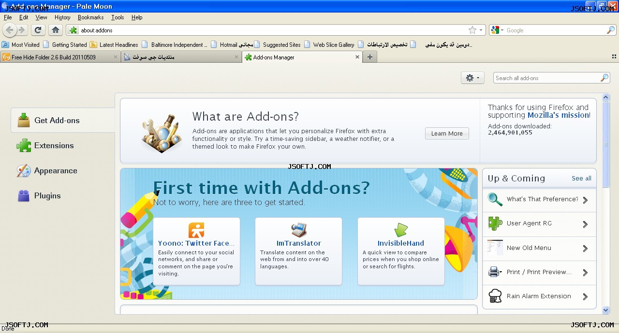Viewport: 619px width, 333px height.
Task: Open Web Slice Gallery bookmark
Action: coord(329,44)
